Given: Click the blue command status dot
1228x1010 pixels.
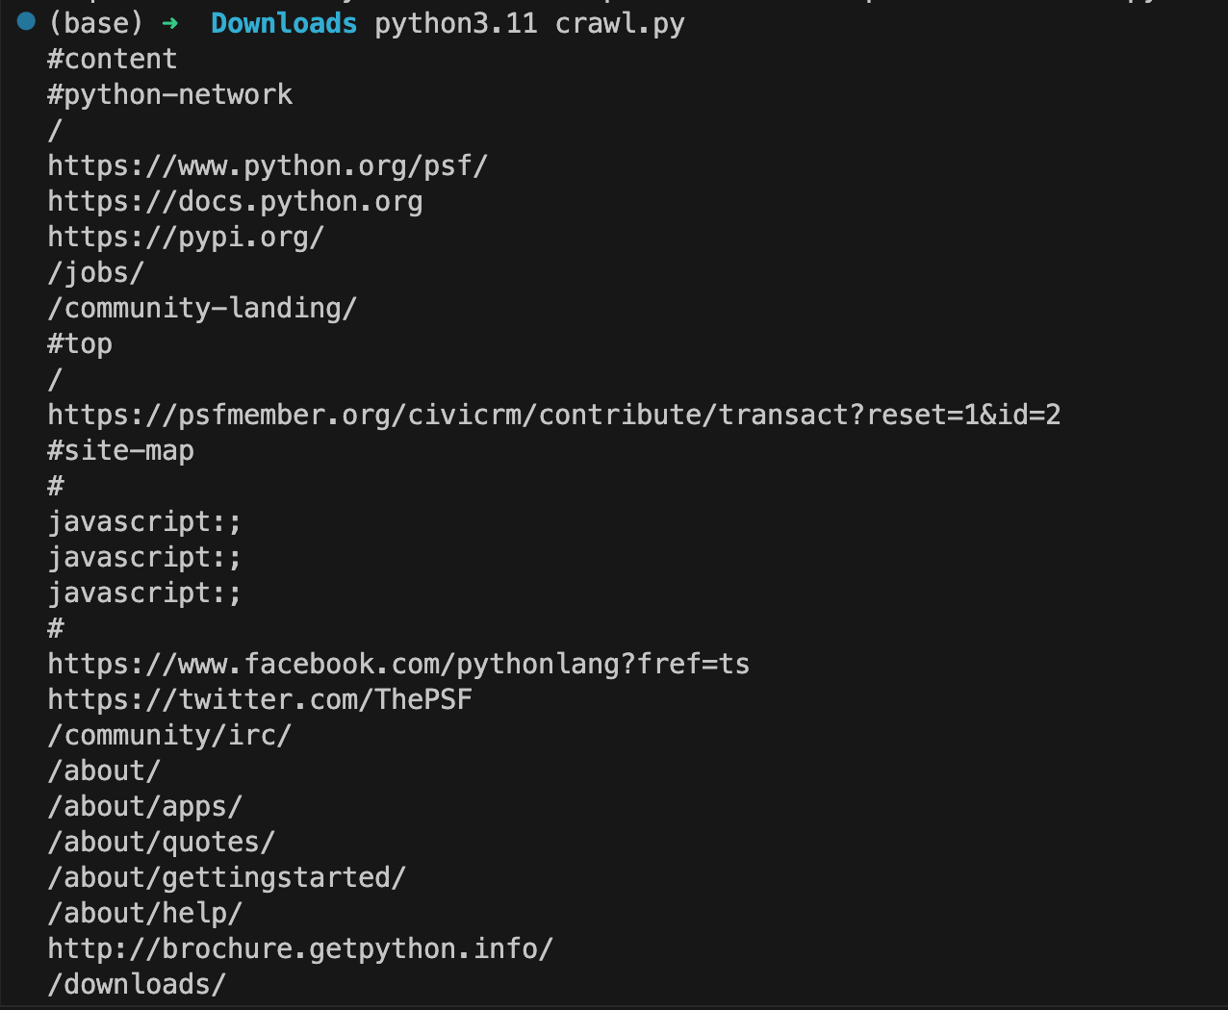Looking at the screenshot, I should 27,22.
